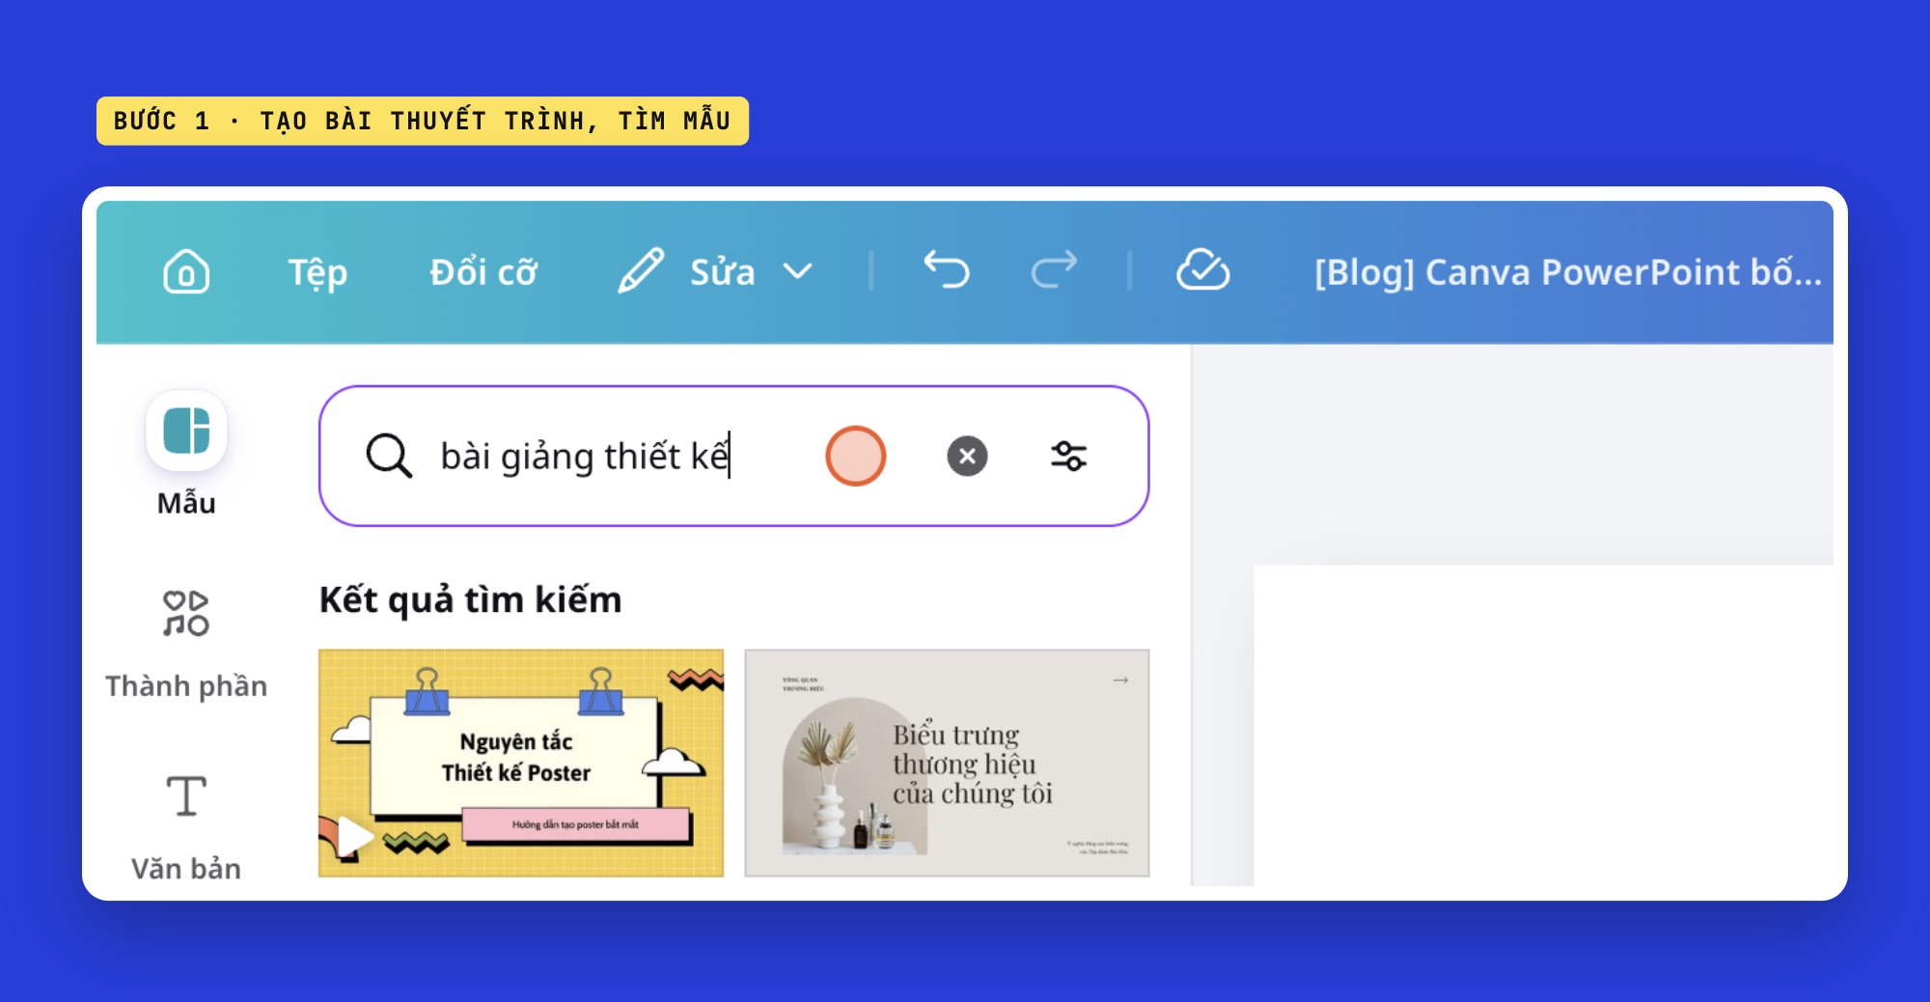Open the Tệp menu

(x=317, y=272)
